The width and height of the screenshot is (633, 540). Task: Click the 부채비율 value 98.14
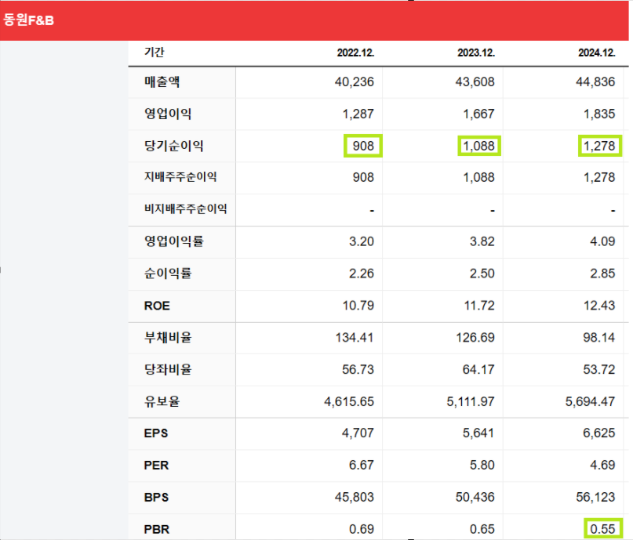coord(599,337)
